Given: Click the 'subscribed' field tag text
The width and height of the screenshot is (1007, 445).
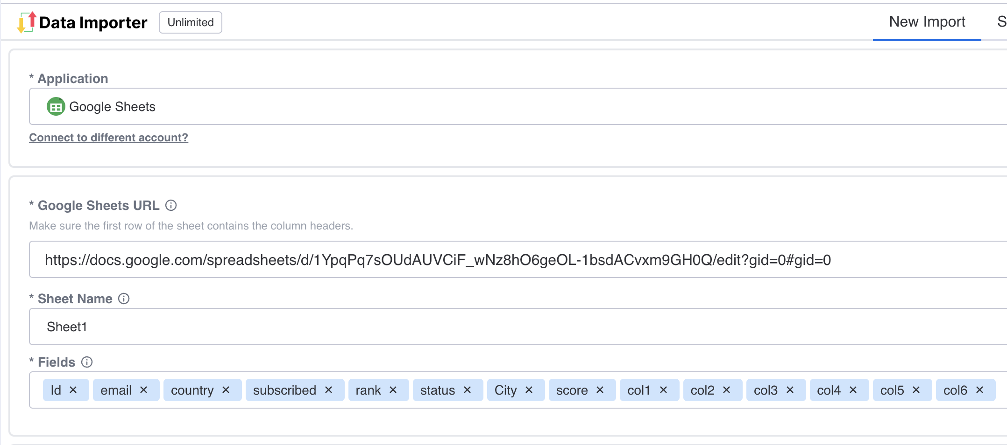Looking at the screenshot, I should coord(284,390).
